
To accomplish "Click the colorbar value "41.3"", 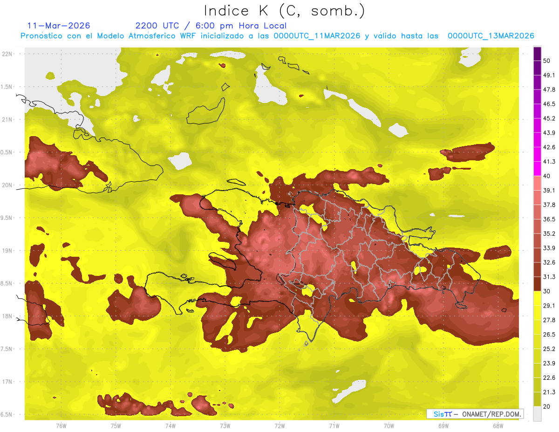I will 549,162.
